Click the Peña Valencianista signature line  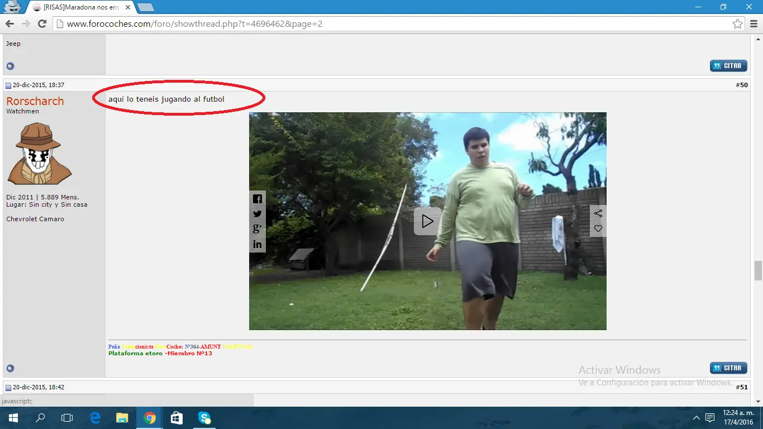181,347
